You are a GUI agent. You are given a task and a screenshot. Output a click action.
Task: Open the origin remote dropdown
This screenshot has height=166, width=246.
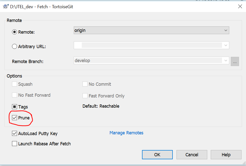(x=151, y=30)
